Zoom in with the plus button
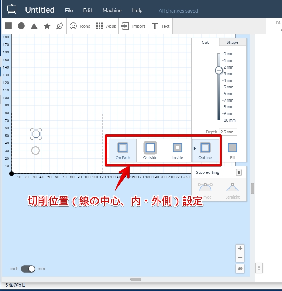 click(240, 249)
